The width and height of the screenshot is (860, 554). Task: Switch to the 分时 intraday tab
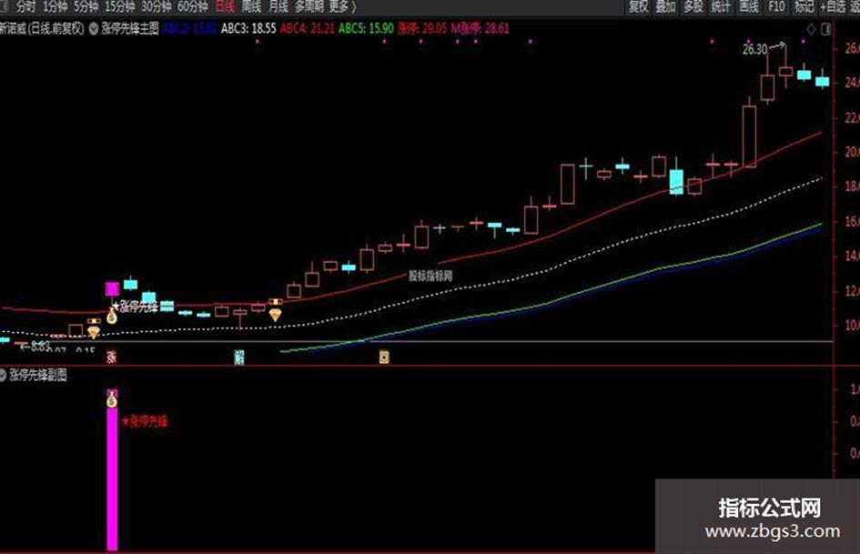pyautogui.click(x=25, y=6)
